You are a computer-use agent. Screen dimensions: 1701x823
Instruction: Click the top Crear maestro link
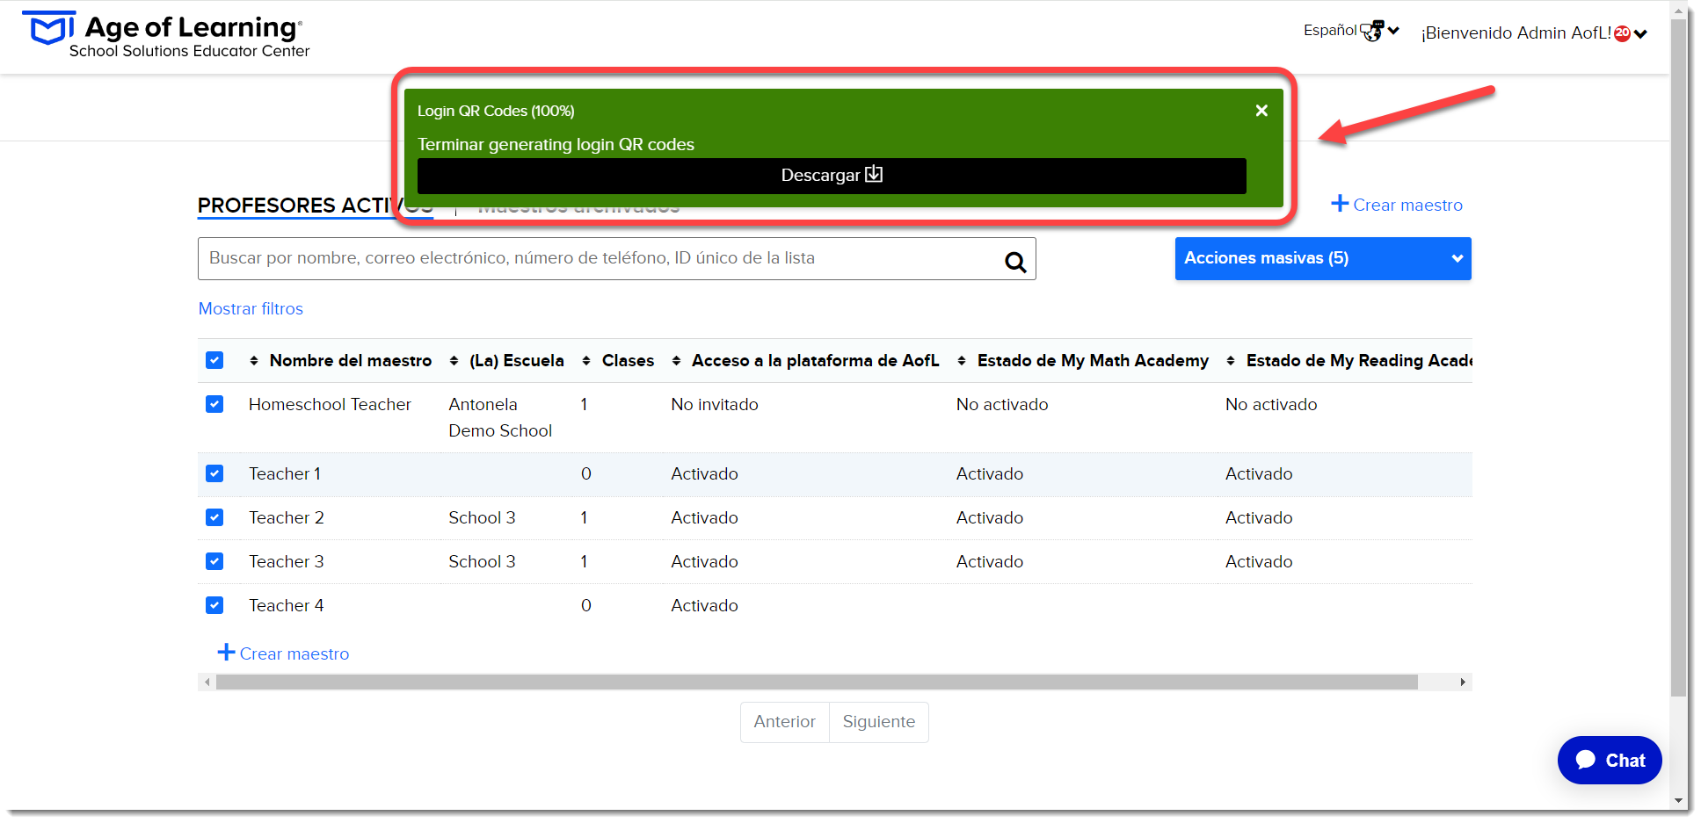click(x=1407, y=205)
